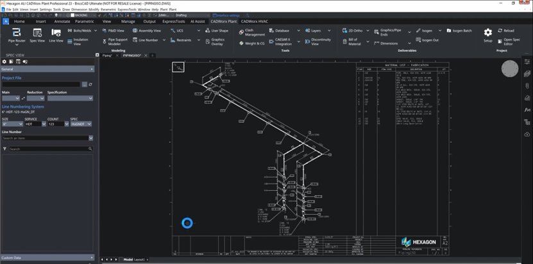Open Clash Management

[252, 33]
